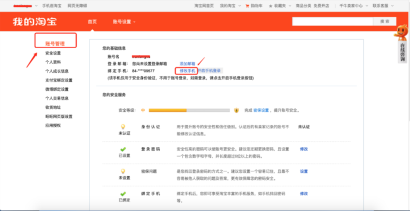Image resolution: width=410 pixels, height=211 pixels.
Task: Click the 开启手机登录 link
Action: pos(209,71)
